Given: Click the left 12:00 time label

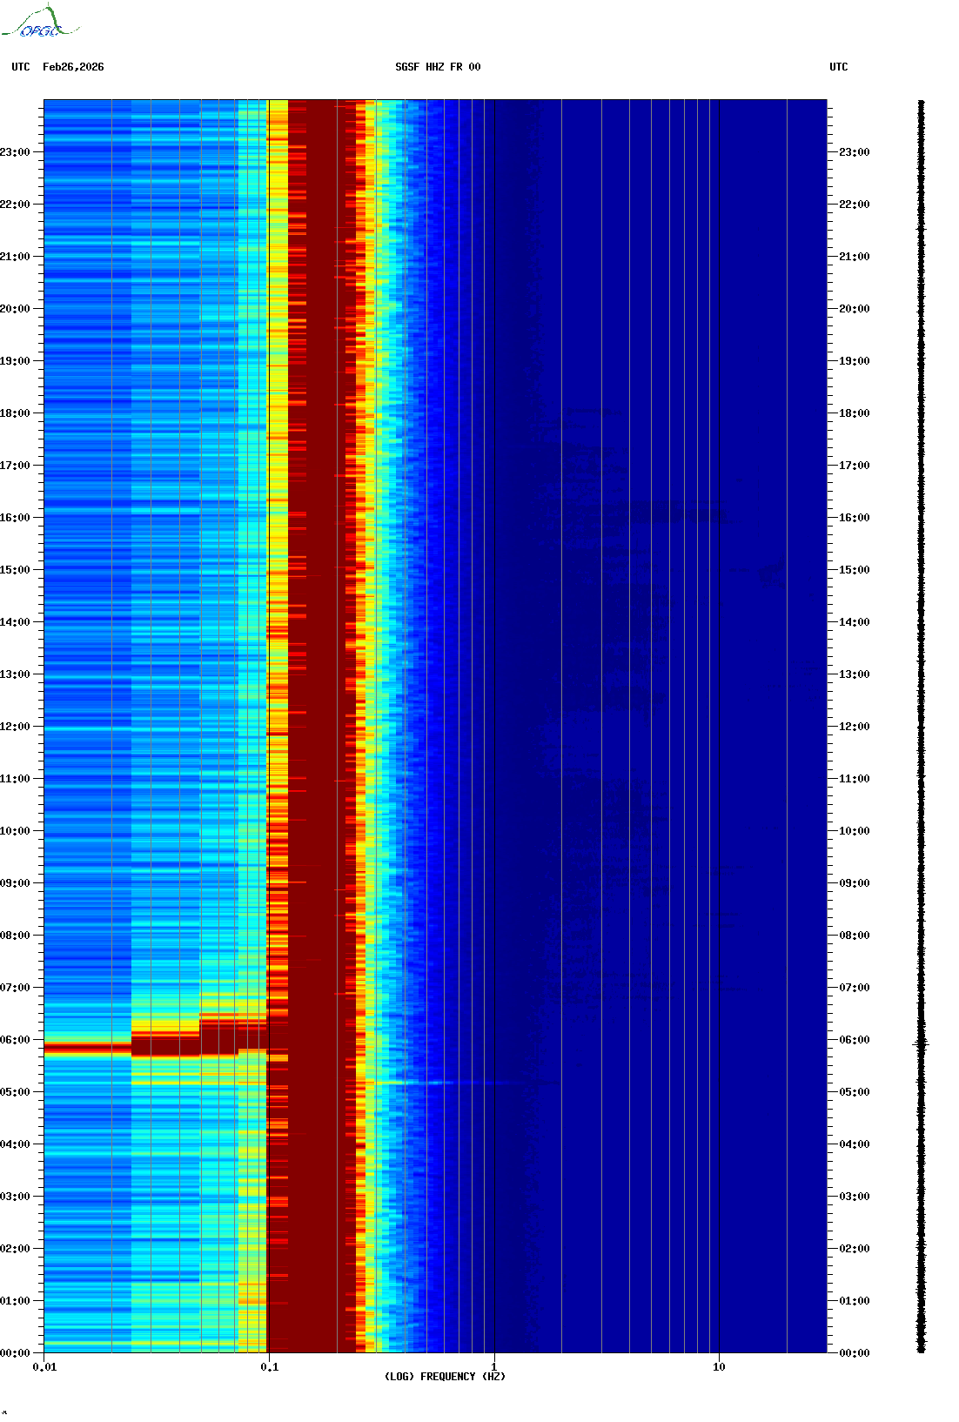Looking at the screenshot, I should pos(15,727).
